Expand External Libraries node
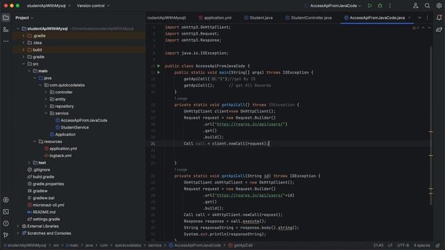 pos(18,226)
